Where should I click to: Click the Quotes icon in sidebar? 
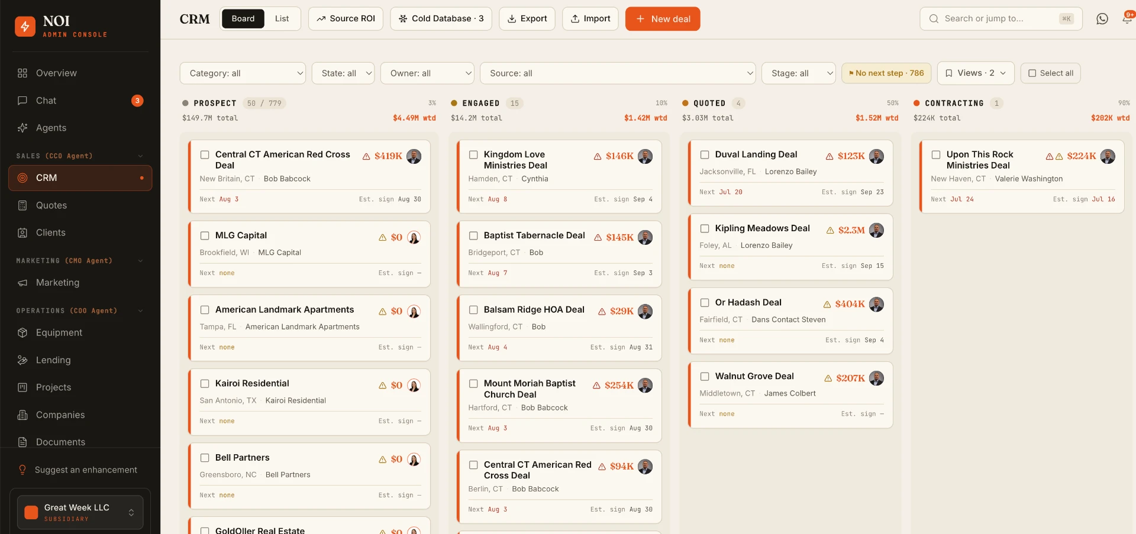pos(22,205)
